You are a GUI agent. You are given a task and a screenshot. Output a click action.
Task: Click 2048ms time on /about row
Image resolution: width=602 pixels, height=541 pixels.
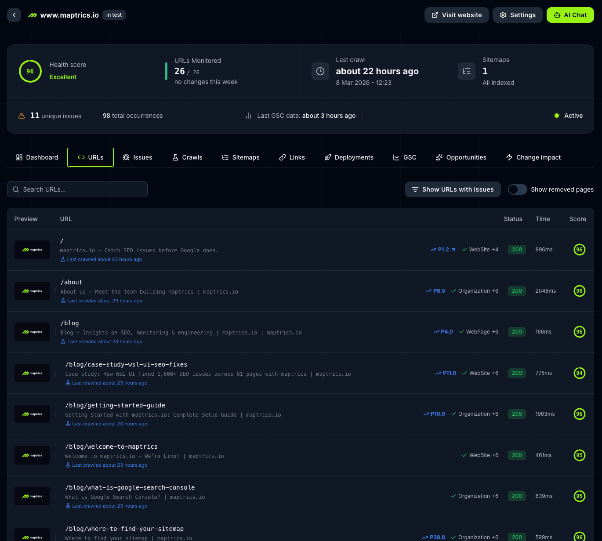click(x=546, y=291)
